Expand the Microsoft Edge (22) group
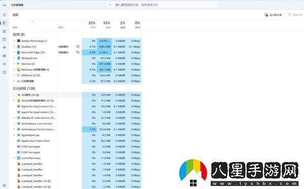This screenshot has width=304, height=189. coord(14,52)
